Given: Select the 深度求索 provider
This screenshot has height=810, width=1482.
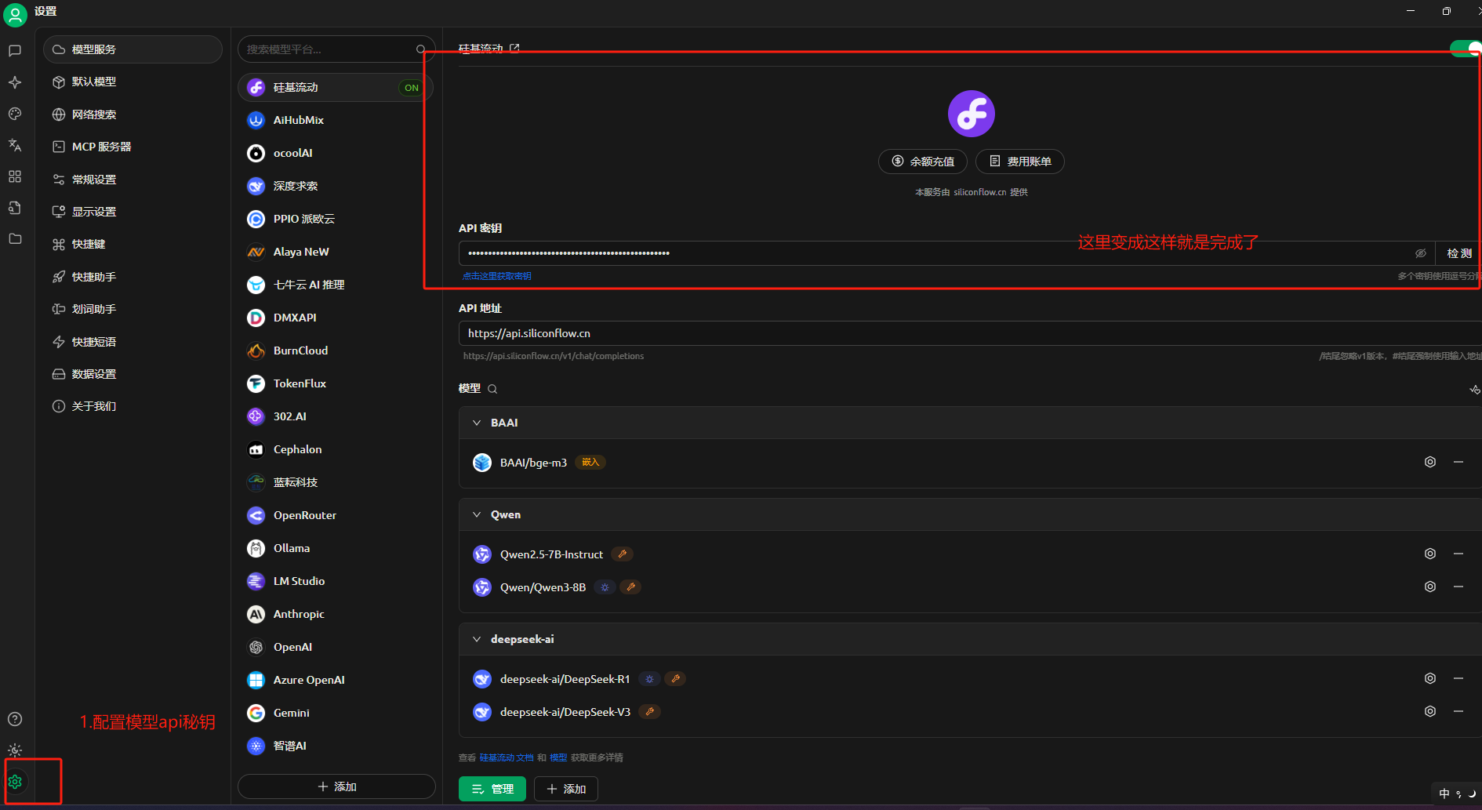Looking at the screenshot, I should (335, 186).
